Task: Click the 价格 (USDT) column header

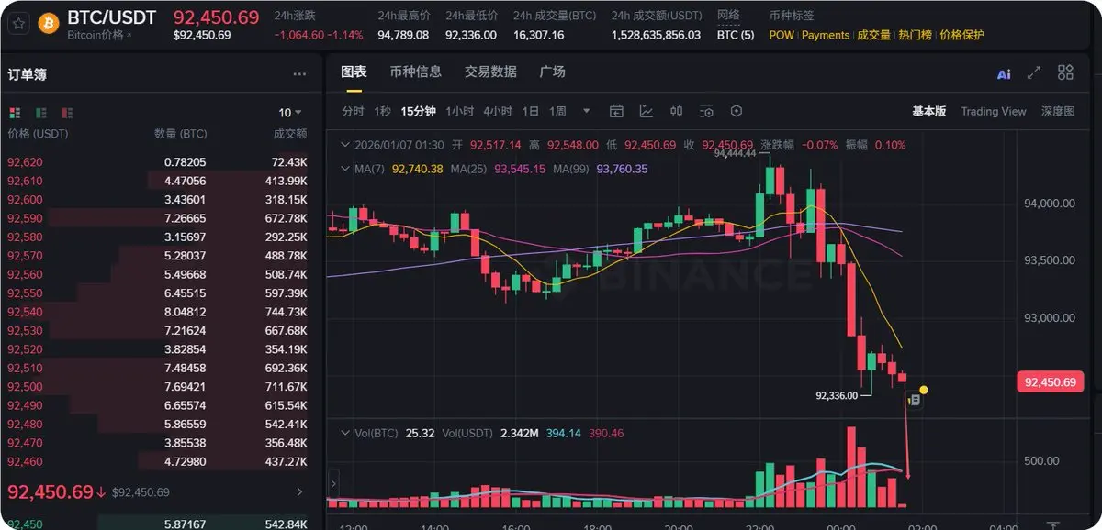Action: point(38,134)
